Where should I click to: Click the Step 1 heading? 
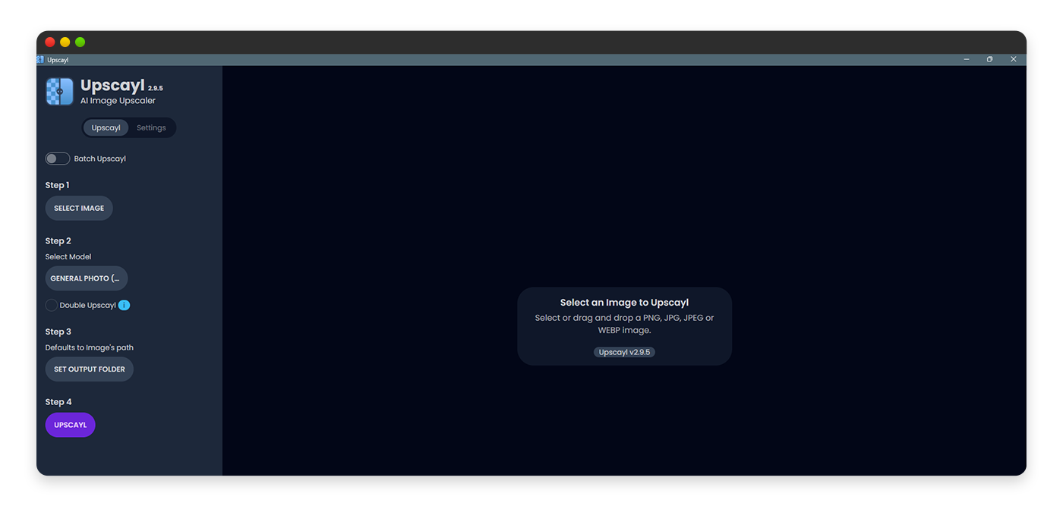click(58, 185)
